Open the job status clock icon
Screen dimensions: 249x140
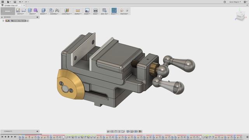pyautogui.click(x=225, y=2)
